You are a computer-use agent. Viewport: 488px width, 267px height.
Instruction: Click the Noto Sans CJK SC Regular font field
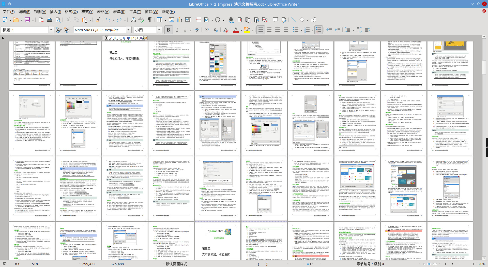(x=100, y=30)
